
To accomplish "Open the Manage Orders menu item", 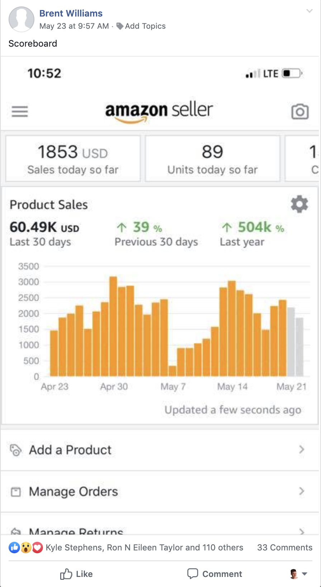I will click(x=73, y=492).
